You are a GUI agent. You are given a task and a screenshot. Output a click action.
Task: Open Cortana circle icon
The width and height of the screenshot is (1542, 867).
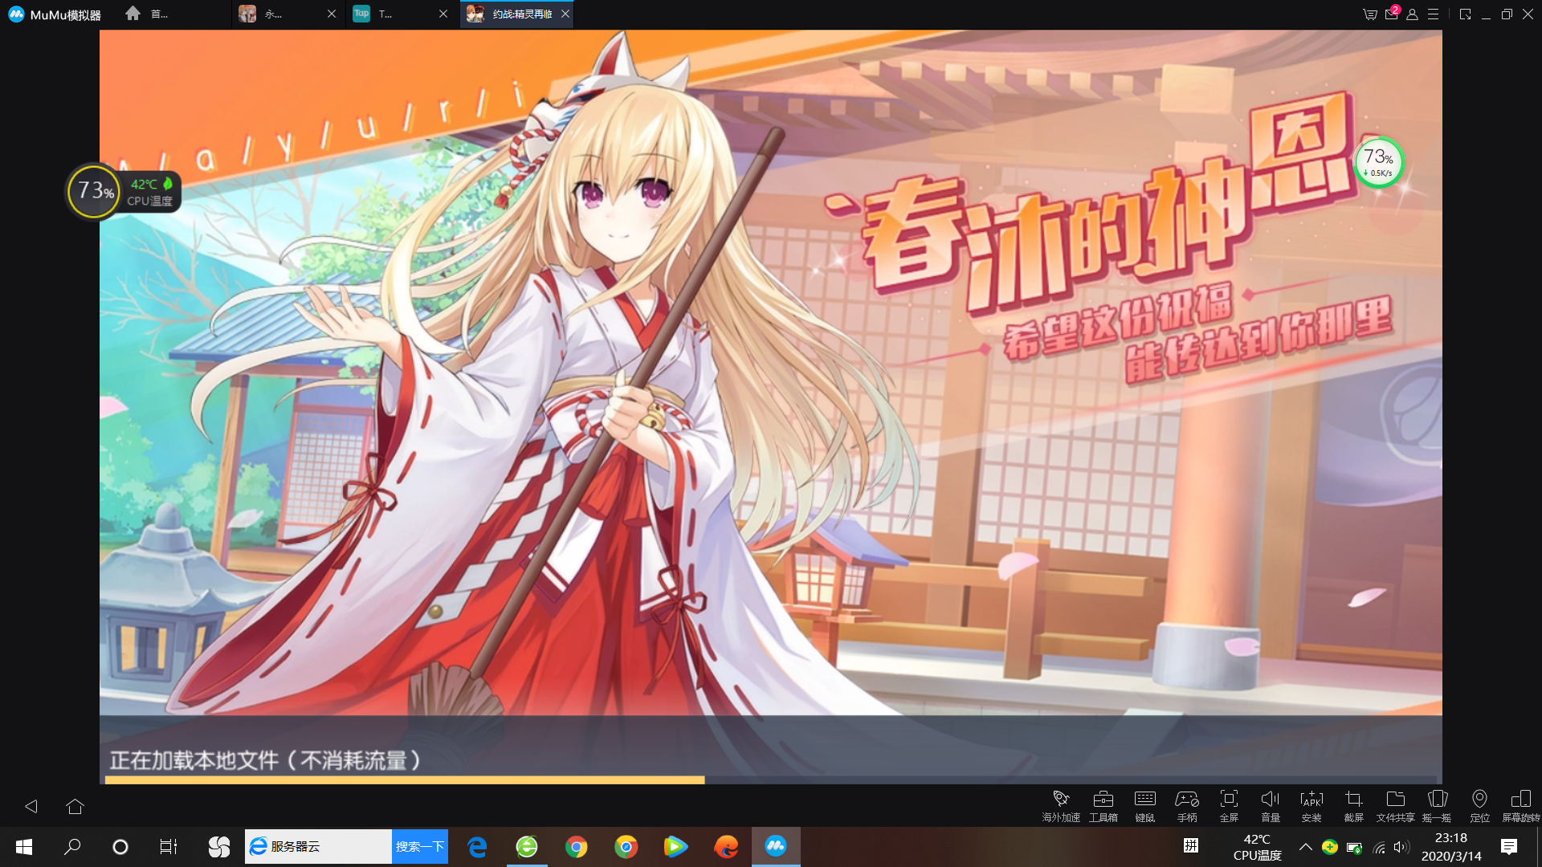click(120, 846)
